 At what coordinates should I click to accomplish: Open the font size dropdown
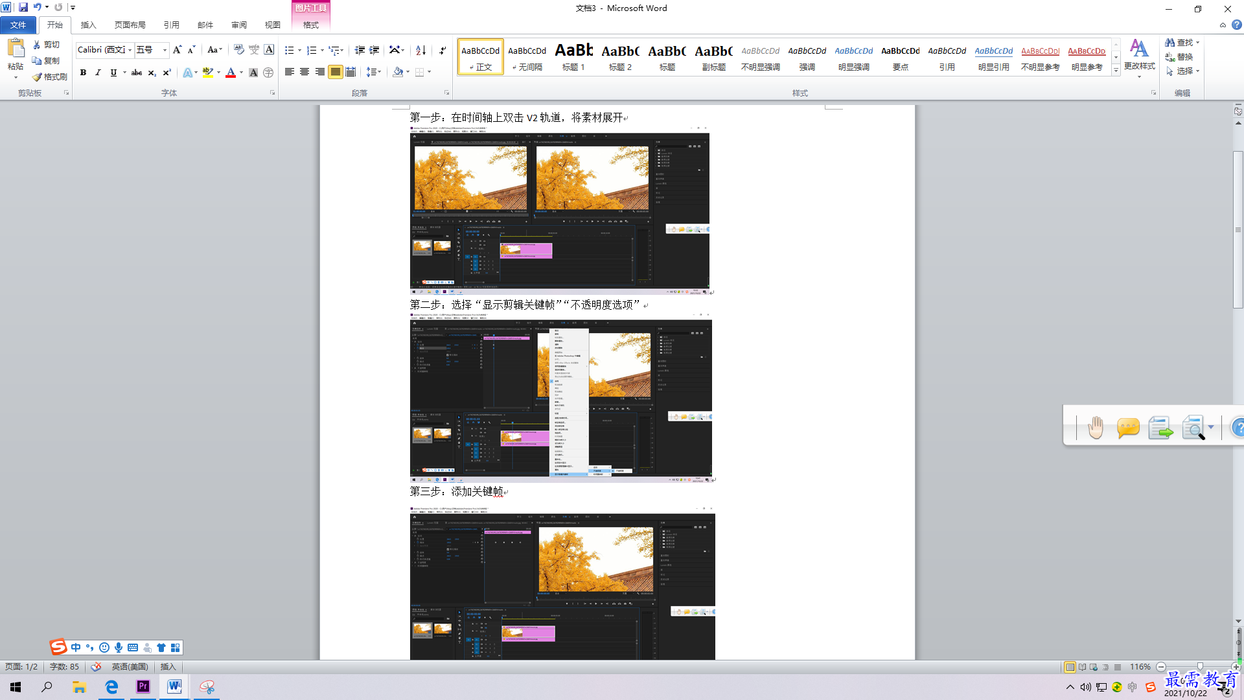click(165, 50)
